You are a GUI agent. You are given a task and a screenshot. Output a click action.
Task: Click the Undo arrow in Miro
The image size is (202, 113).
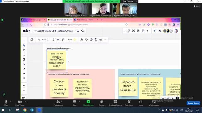pyautogui.click(x=24, y=86)
